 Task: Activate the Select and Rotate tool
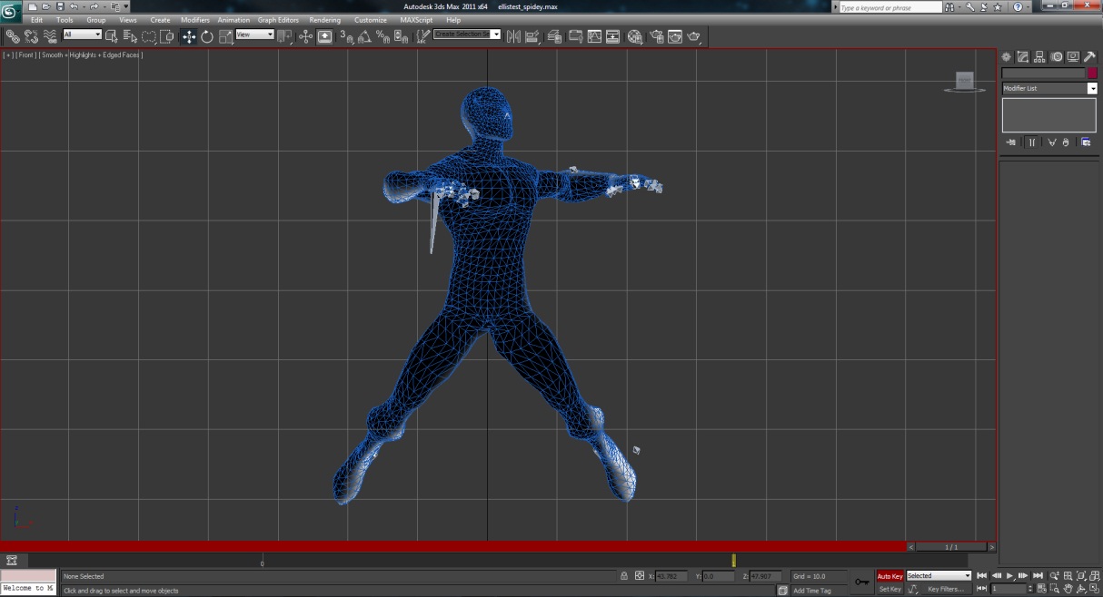(207, 36)
